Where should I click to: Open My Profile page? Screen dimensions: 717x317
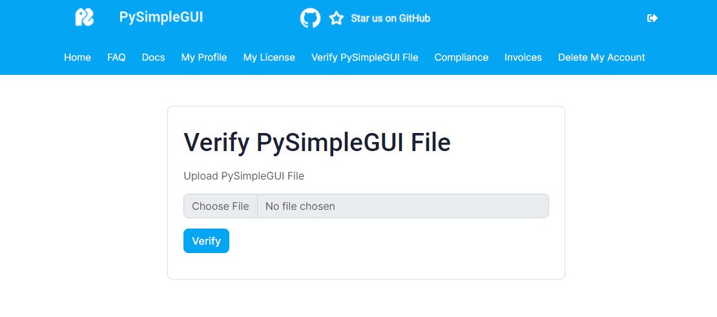pyautogui.click(x=204, y=57)
